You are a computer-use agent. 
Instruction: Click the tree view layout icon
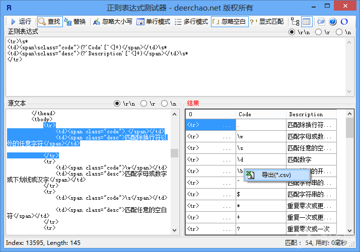[x=295, y=22]
